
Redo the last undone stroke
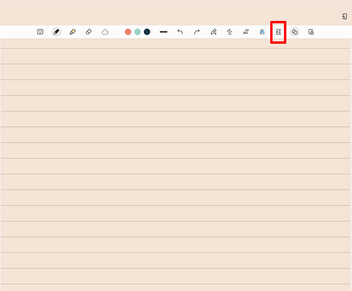click(197, 32)
